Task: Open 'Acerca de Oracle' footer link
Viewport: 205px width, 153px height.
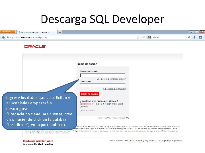Action: point(117,141)
